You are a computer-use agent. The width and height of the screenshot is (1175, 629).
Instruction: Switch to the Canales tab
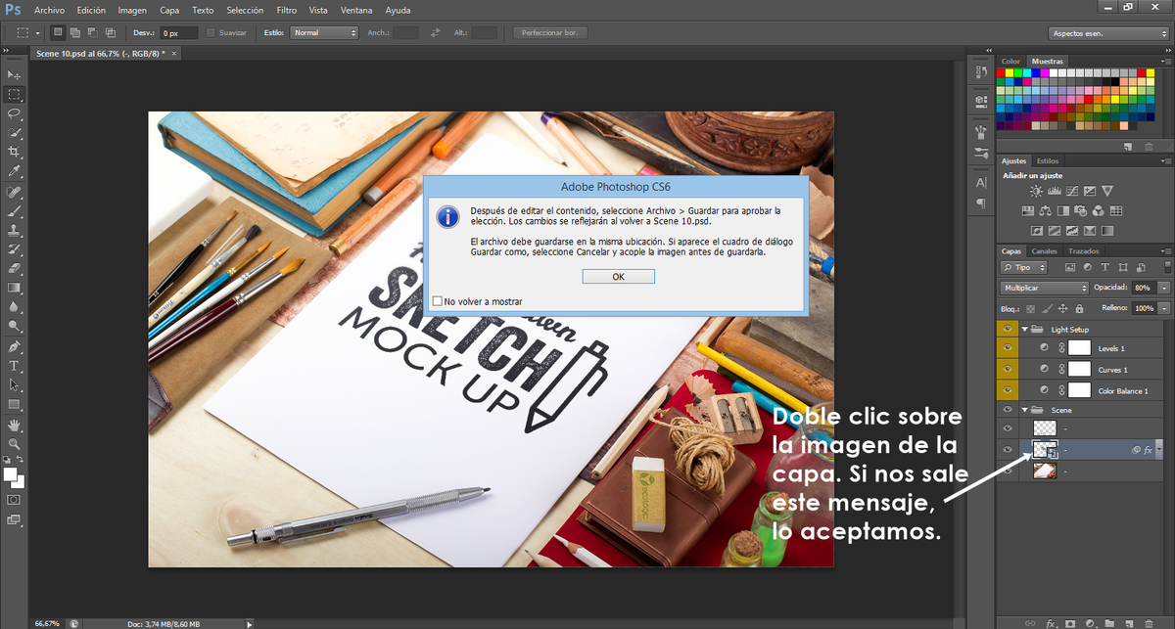pyautogui.click(x=1044, y=250)
